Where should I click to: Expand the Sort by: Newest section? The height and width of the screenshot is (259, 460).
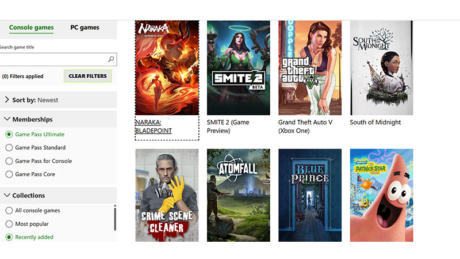[x=59, y=100]
